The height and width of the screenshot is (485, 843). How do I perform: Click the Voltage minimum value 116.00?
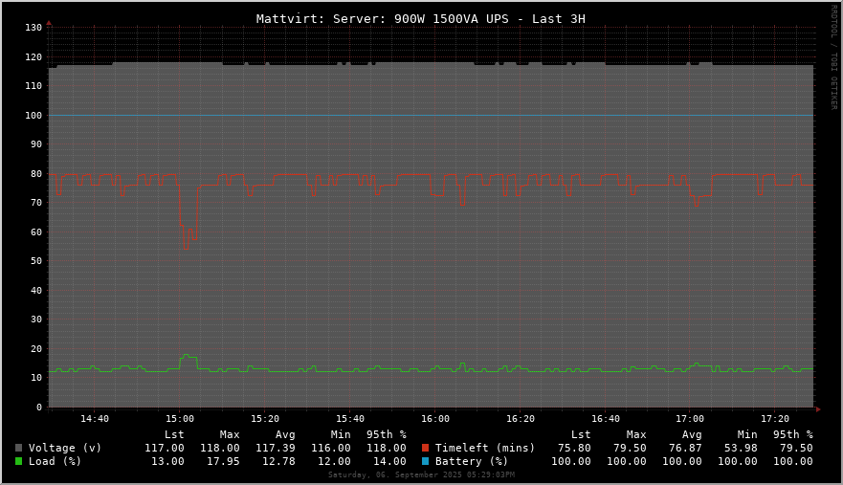[x=331, y=448]
